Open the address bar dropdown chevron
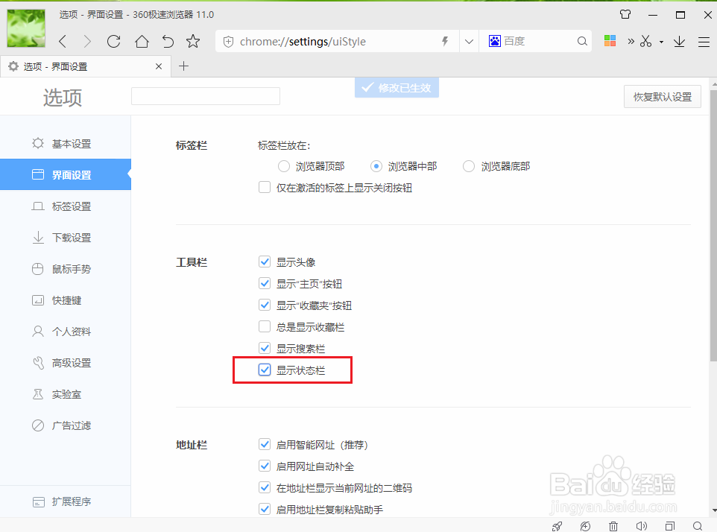 (469, 41)
